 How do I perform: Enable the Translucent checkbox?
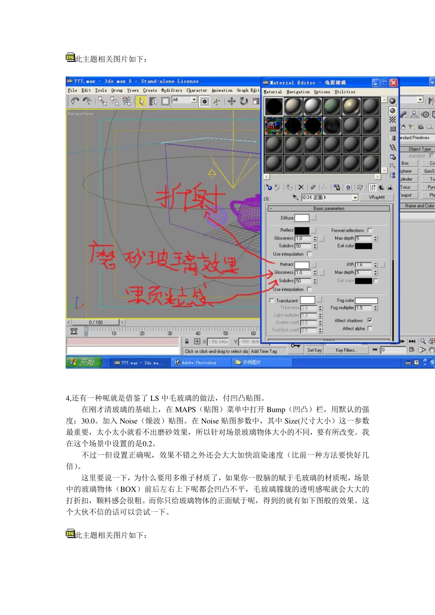pos(272,301)
